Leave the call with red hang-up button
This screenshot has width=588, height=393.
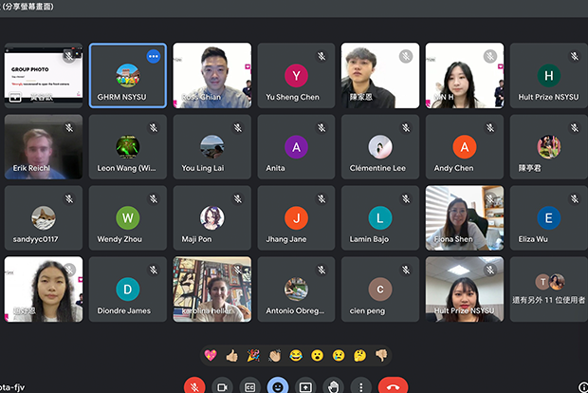tap(393, 386)
